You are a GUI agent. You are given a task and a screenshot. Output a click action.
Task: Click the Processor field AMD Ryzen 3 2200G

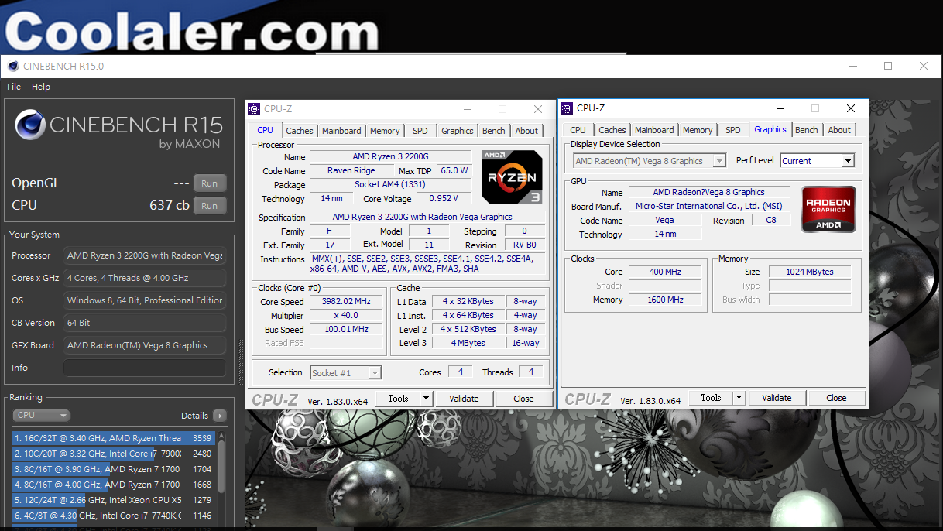145,255
